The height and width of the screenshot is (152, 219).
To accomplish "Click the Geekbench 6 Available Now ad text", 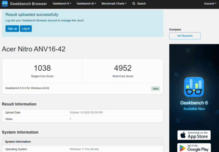I will (x=194, y=106).
